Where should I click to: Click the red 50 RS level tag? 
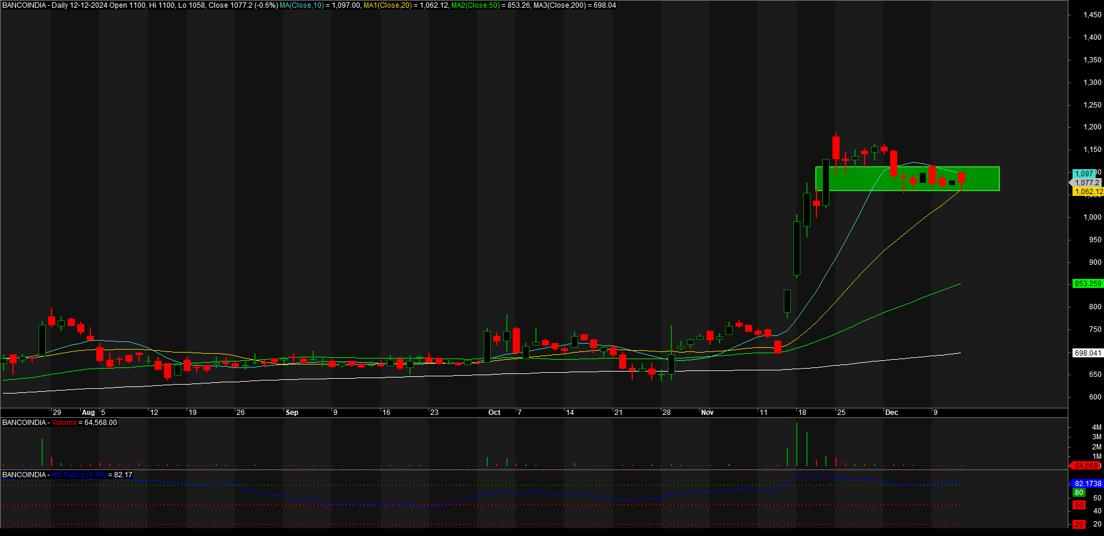click(1079, 505)
